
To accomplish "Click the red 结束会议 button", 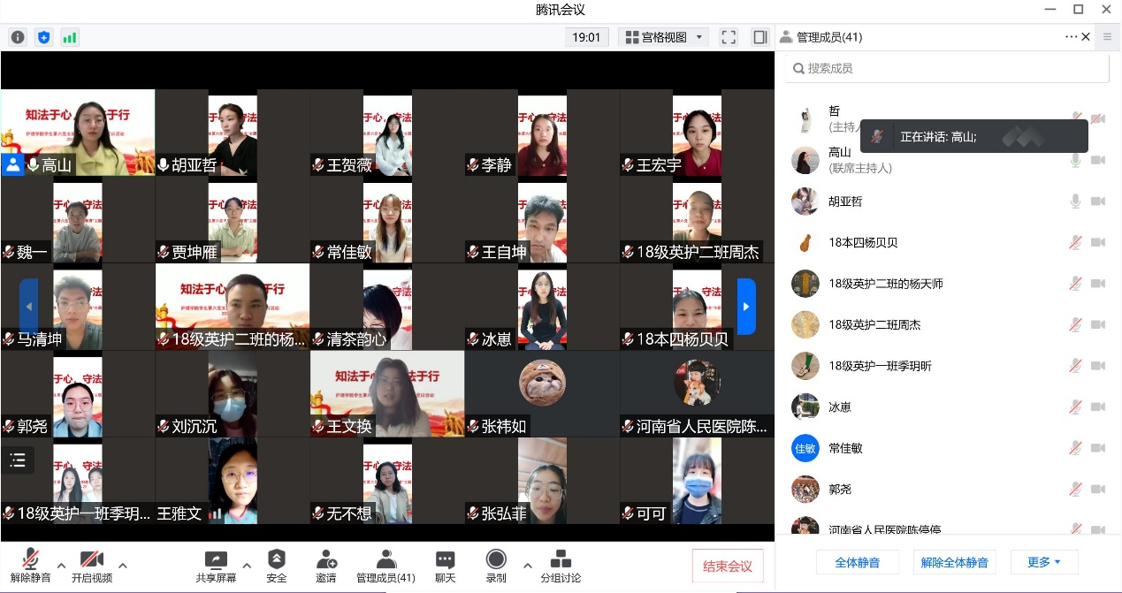I will point(727,566).
